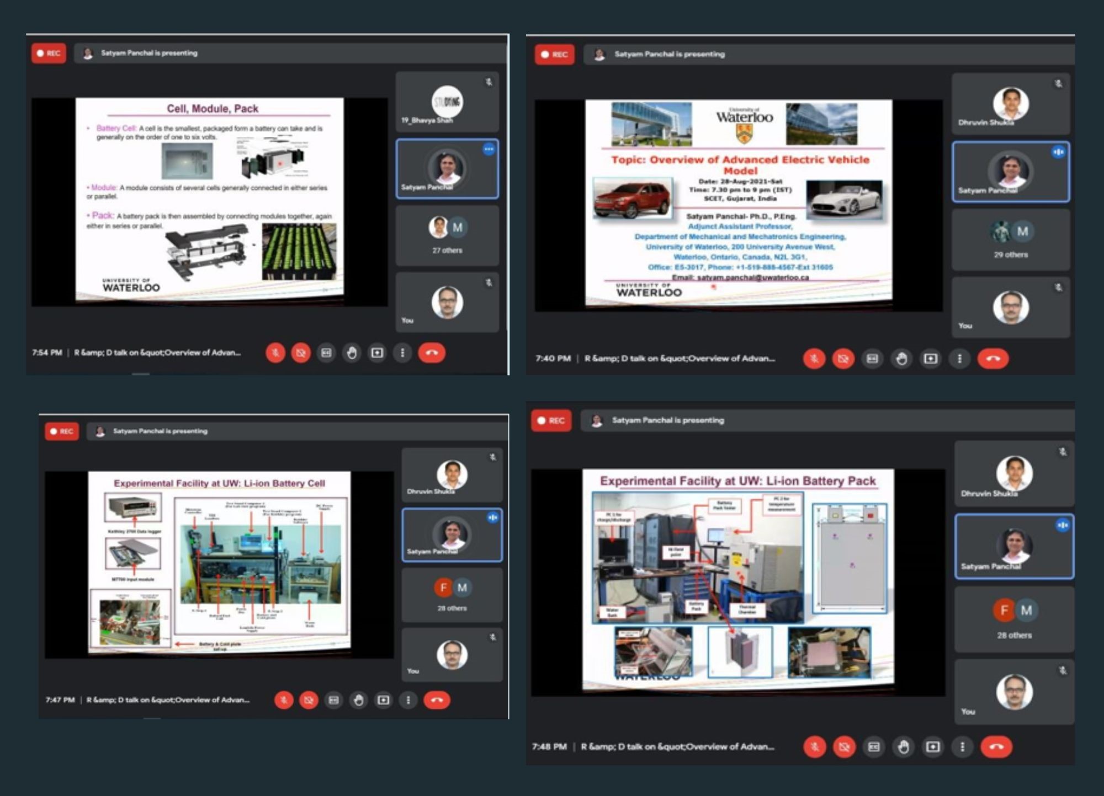Click 'Satyam Panchal is presenting' banner above Battery Pack slide

(667, 420)
